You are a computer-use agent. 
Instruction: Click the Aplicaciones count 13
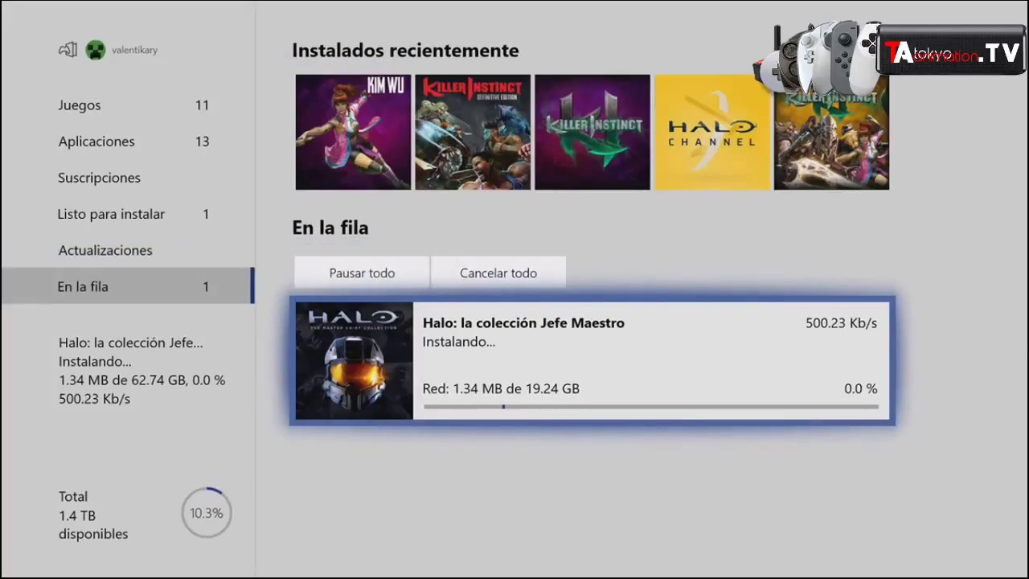pos(202,142)
